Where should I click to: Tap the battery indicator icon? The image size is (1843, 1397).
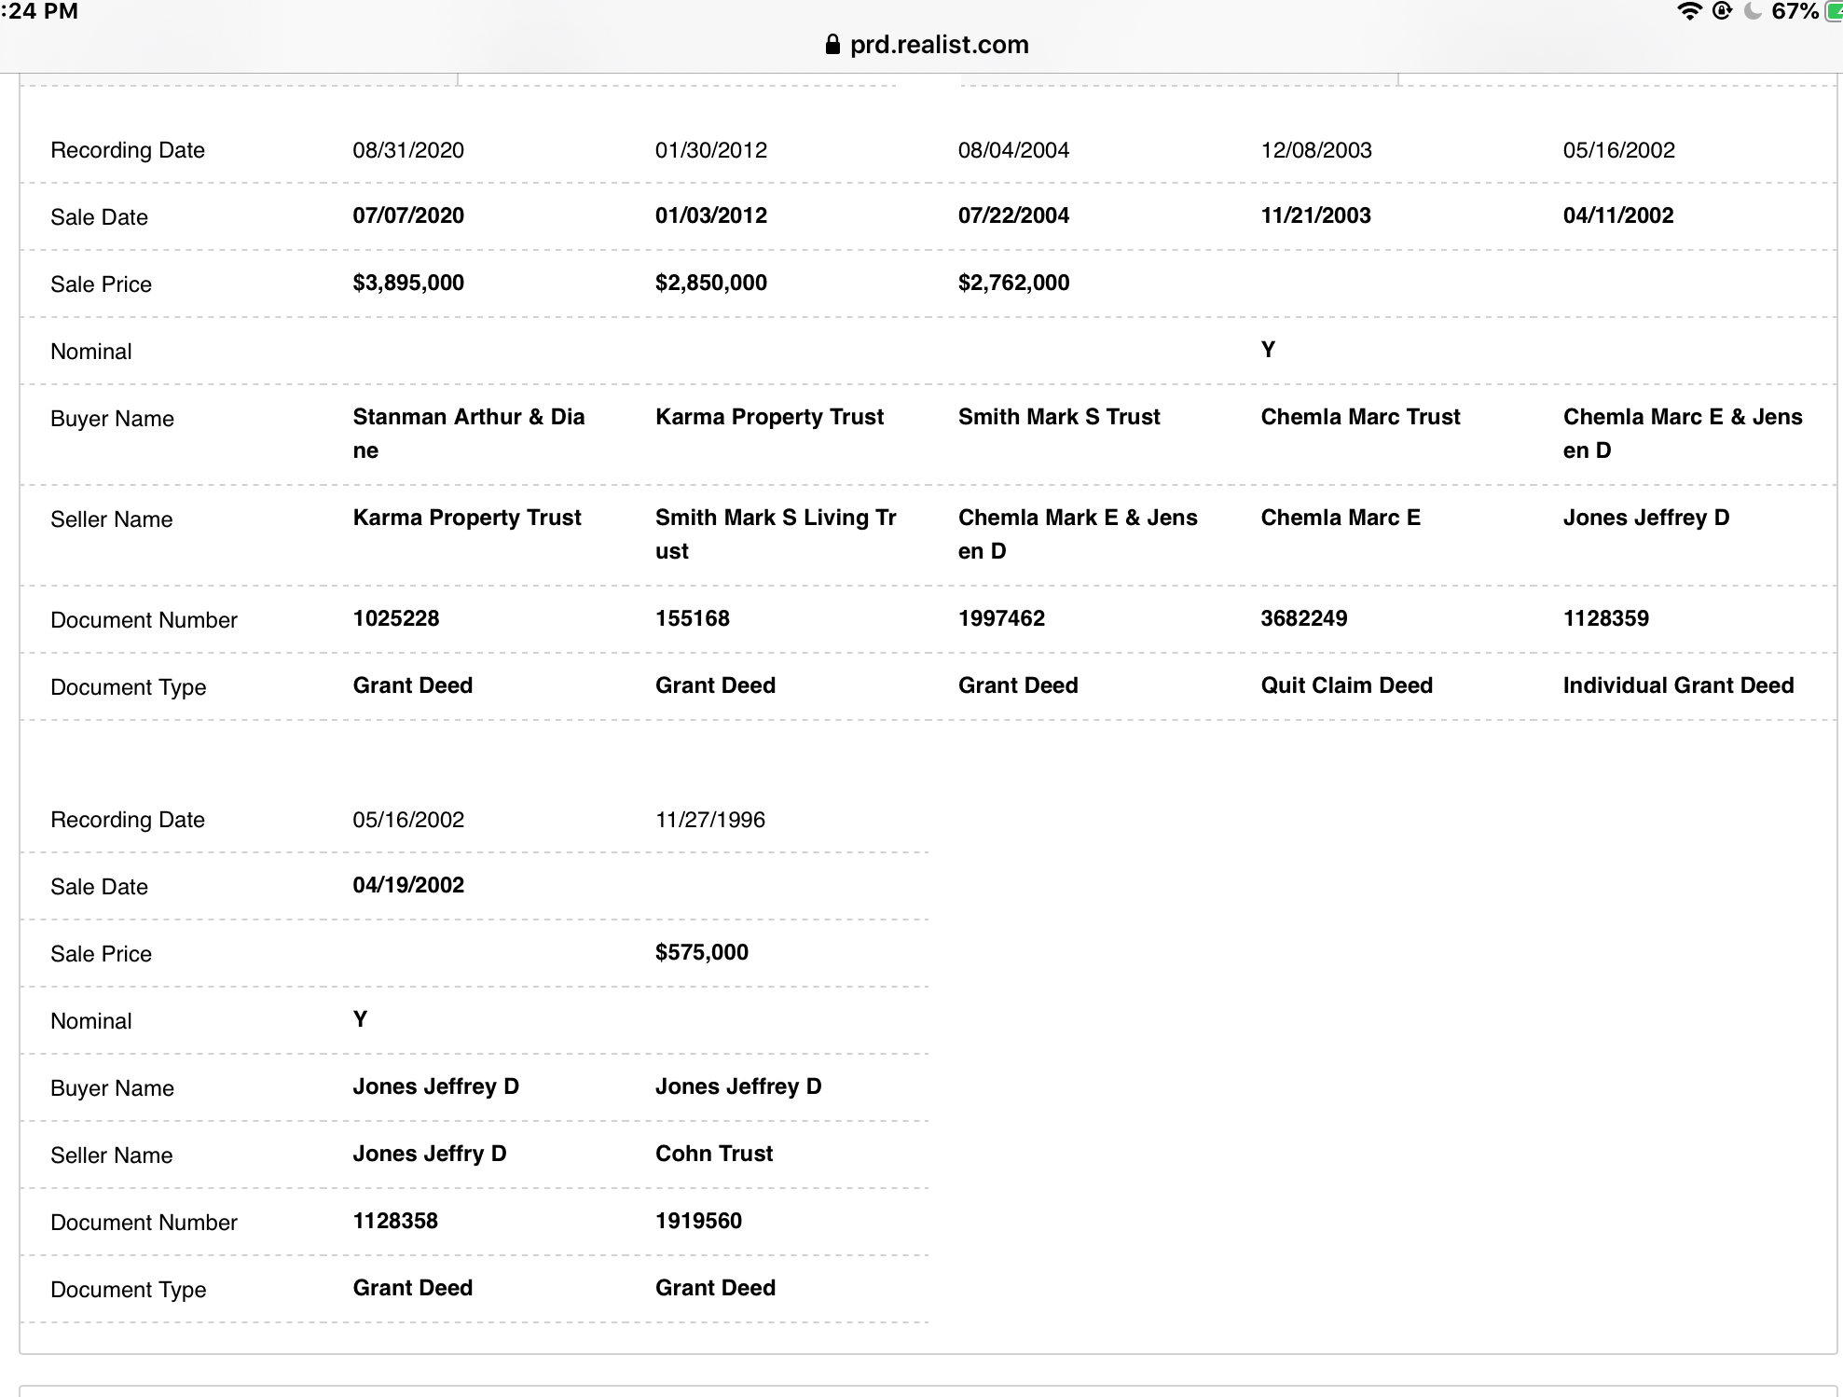click(1833, 11)
